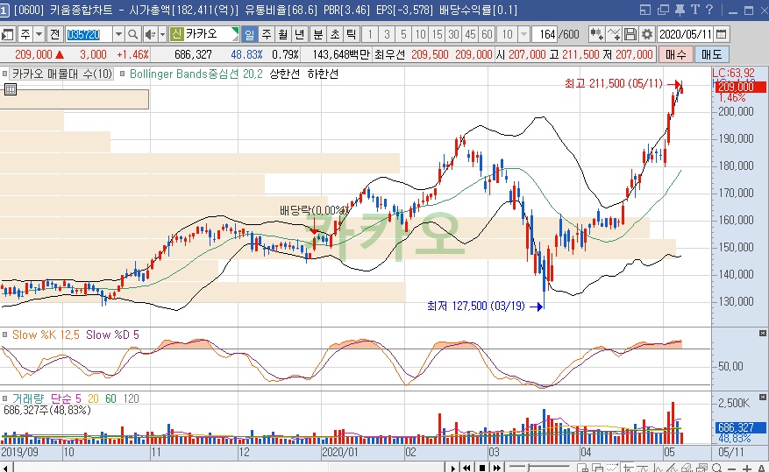Viewport: 769px width, 472px height.
Task: Click the stock search magnifier icon
Action: tap(133, 34)
